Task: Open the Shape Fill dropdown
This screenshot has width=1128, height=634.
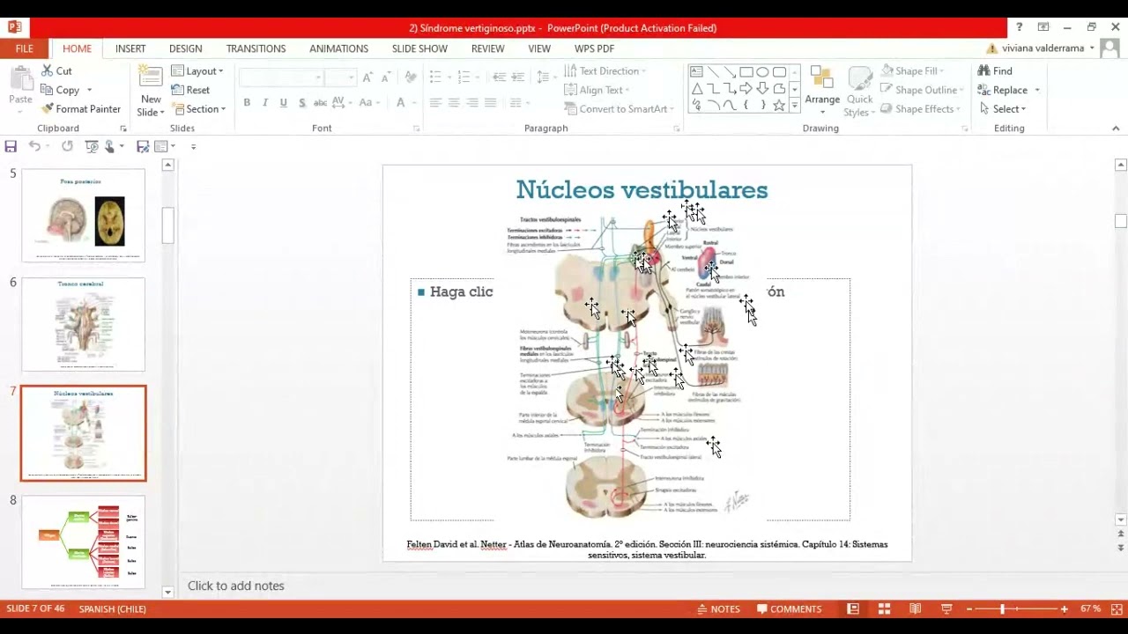Action: [x=911, y=70]
